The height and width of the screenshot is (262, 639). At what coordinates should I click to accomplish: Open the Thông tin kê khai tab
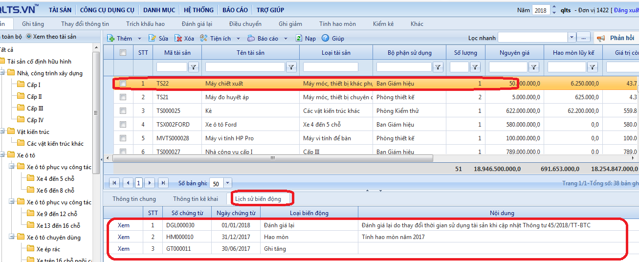[x=196, y=199]
